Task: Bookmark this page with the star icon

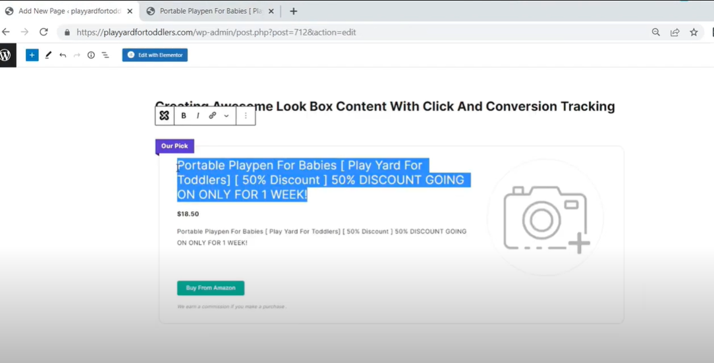Action: [694, 32]
